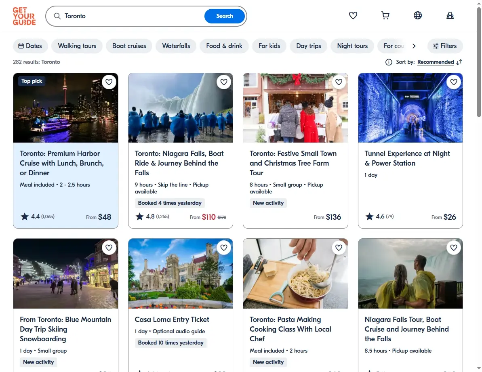
Task: Open the shopping cart
Action: click(385, 15)
